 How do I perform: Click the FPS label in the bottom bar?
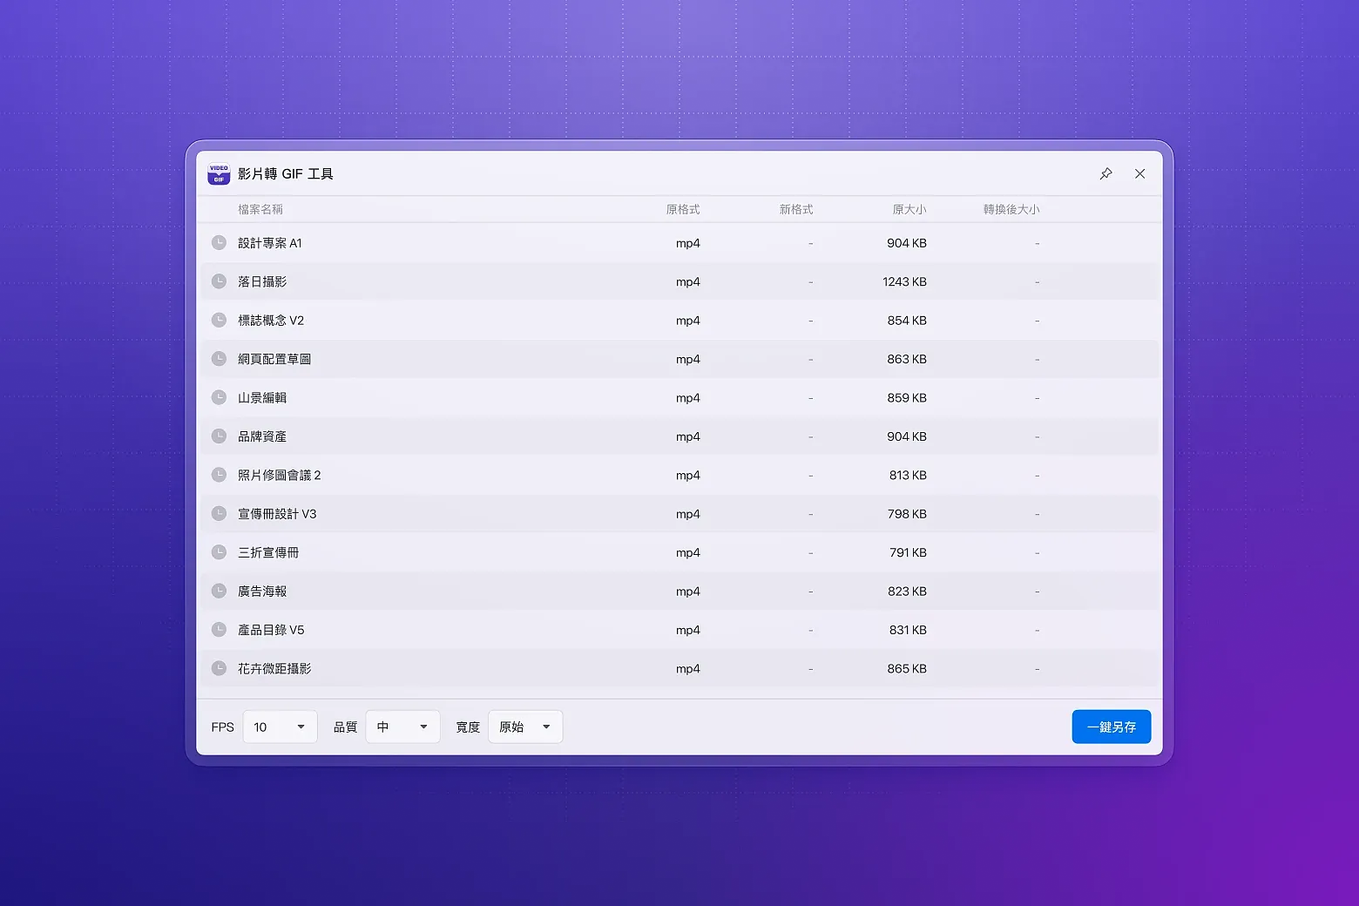point(222,727)
